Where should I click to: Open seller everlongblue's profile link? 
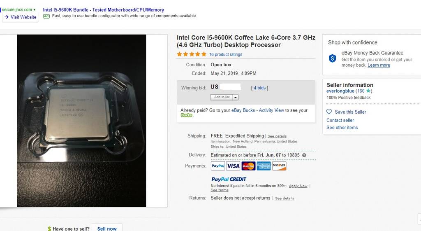(340, 91)
